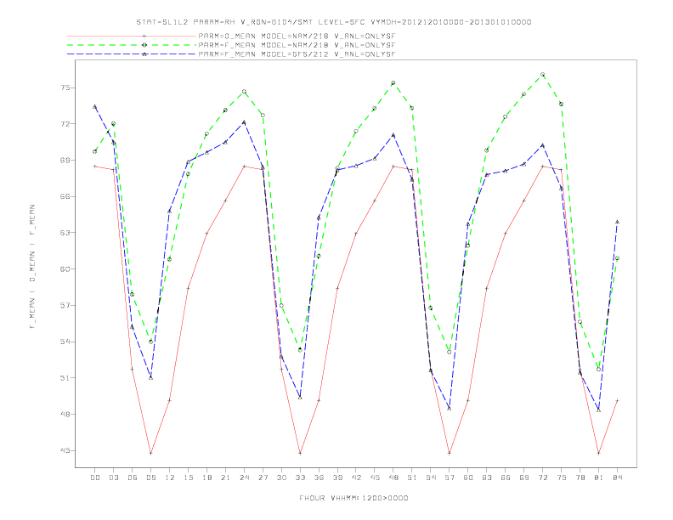
Task: Click the x-axis tick label 48
Action: [393, 478]
